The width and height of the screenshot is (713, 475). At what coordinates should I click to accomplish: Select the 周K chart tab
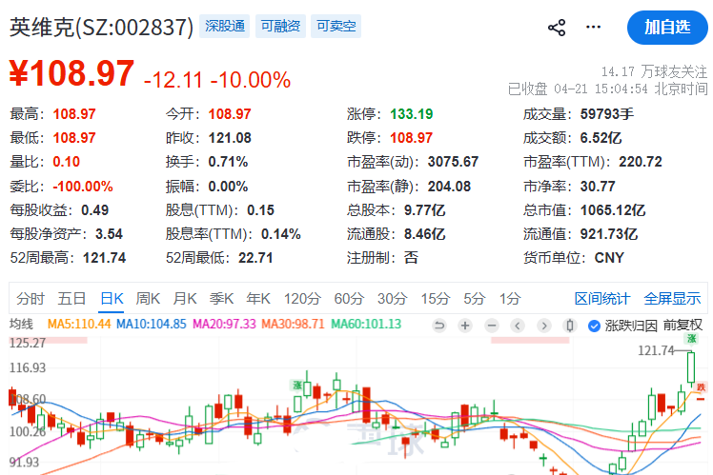point(148,299)
